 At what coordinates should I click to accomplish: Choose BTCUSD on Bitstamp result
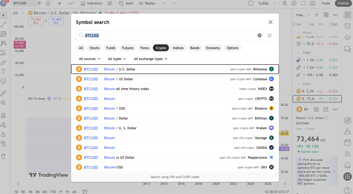(x=175, y=69)
